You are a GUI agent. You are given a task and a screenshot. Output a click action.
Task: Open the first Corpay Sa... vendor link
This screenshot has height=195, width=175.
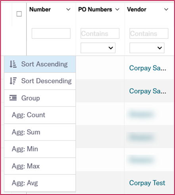(x=148, y=68)
